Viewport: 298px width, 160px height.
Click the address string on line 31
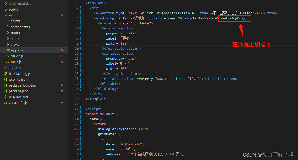[x=153, y=154]
